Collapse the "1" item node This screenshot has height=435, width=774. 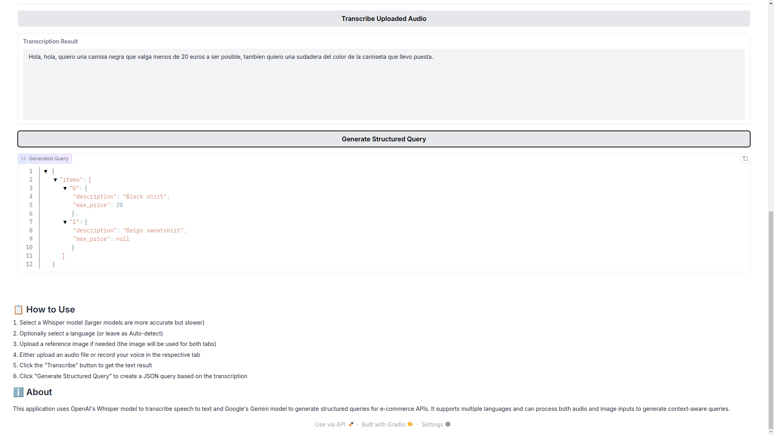pos(65,222)
